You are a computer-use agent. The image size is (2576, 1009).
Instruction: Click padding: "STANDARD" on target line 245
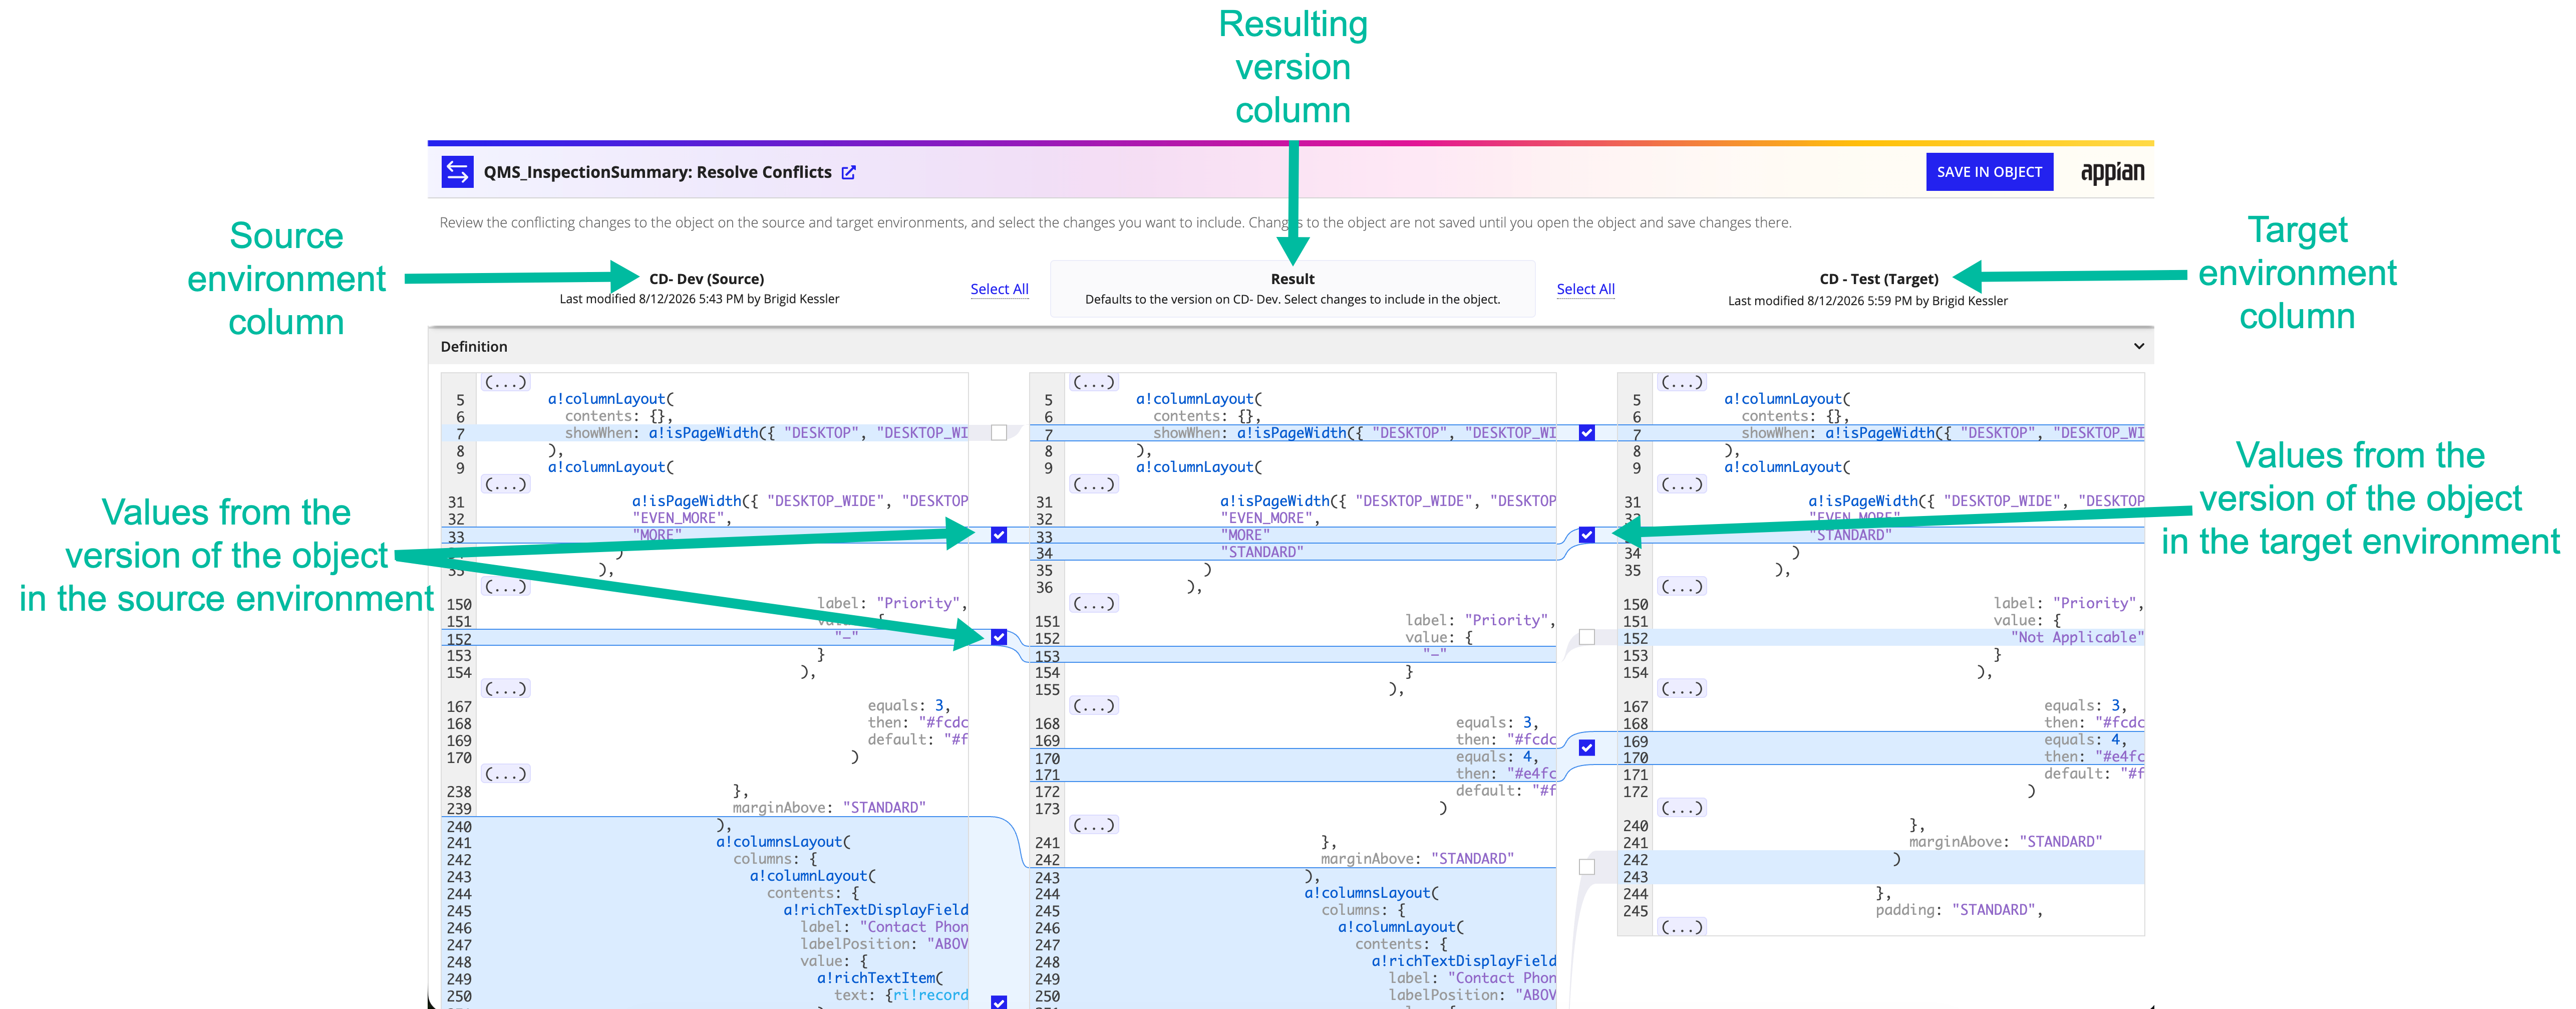[1958, 910]
